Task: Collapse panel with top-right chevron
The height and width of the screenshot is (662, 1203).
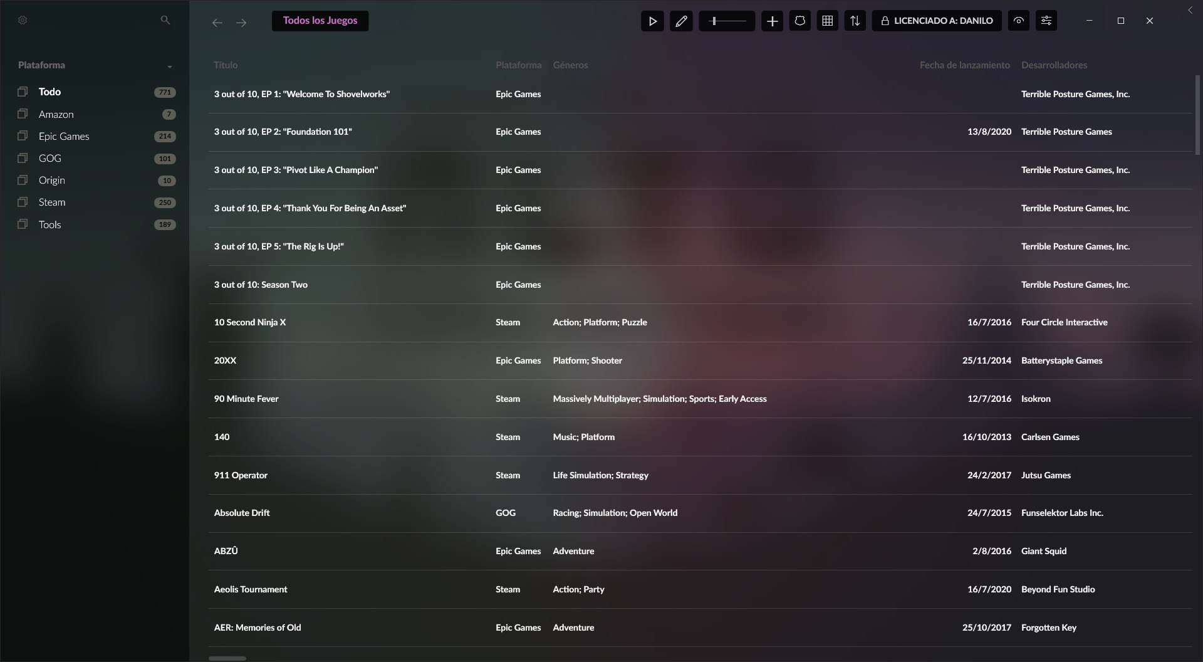Action: pos(1190,10)
